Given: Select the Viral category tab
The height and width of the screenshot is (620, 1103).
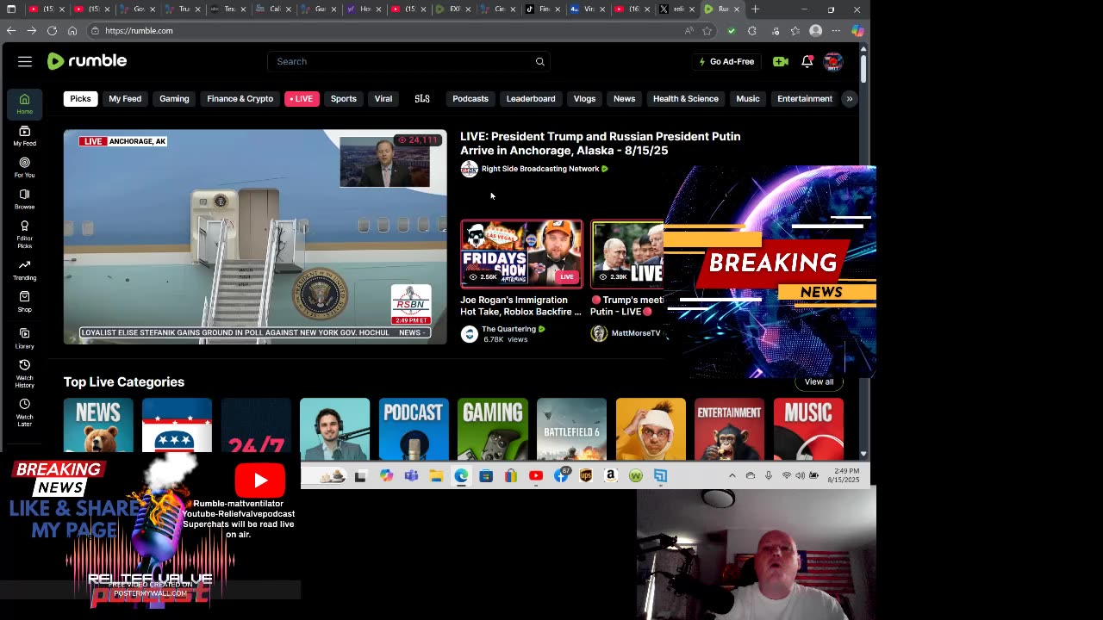Looking at the screenshot, I should pyautogui.click(x=383, y=98).
